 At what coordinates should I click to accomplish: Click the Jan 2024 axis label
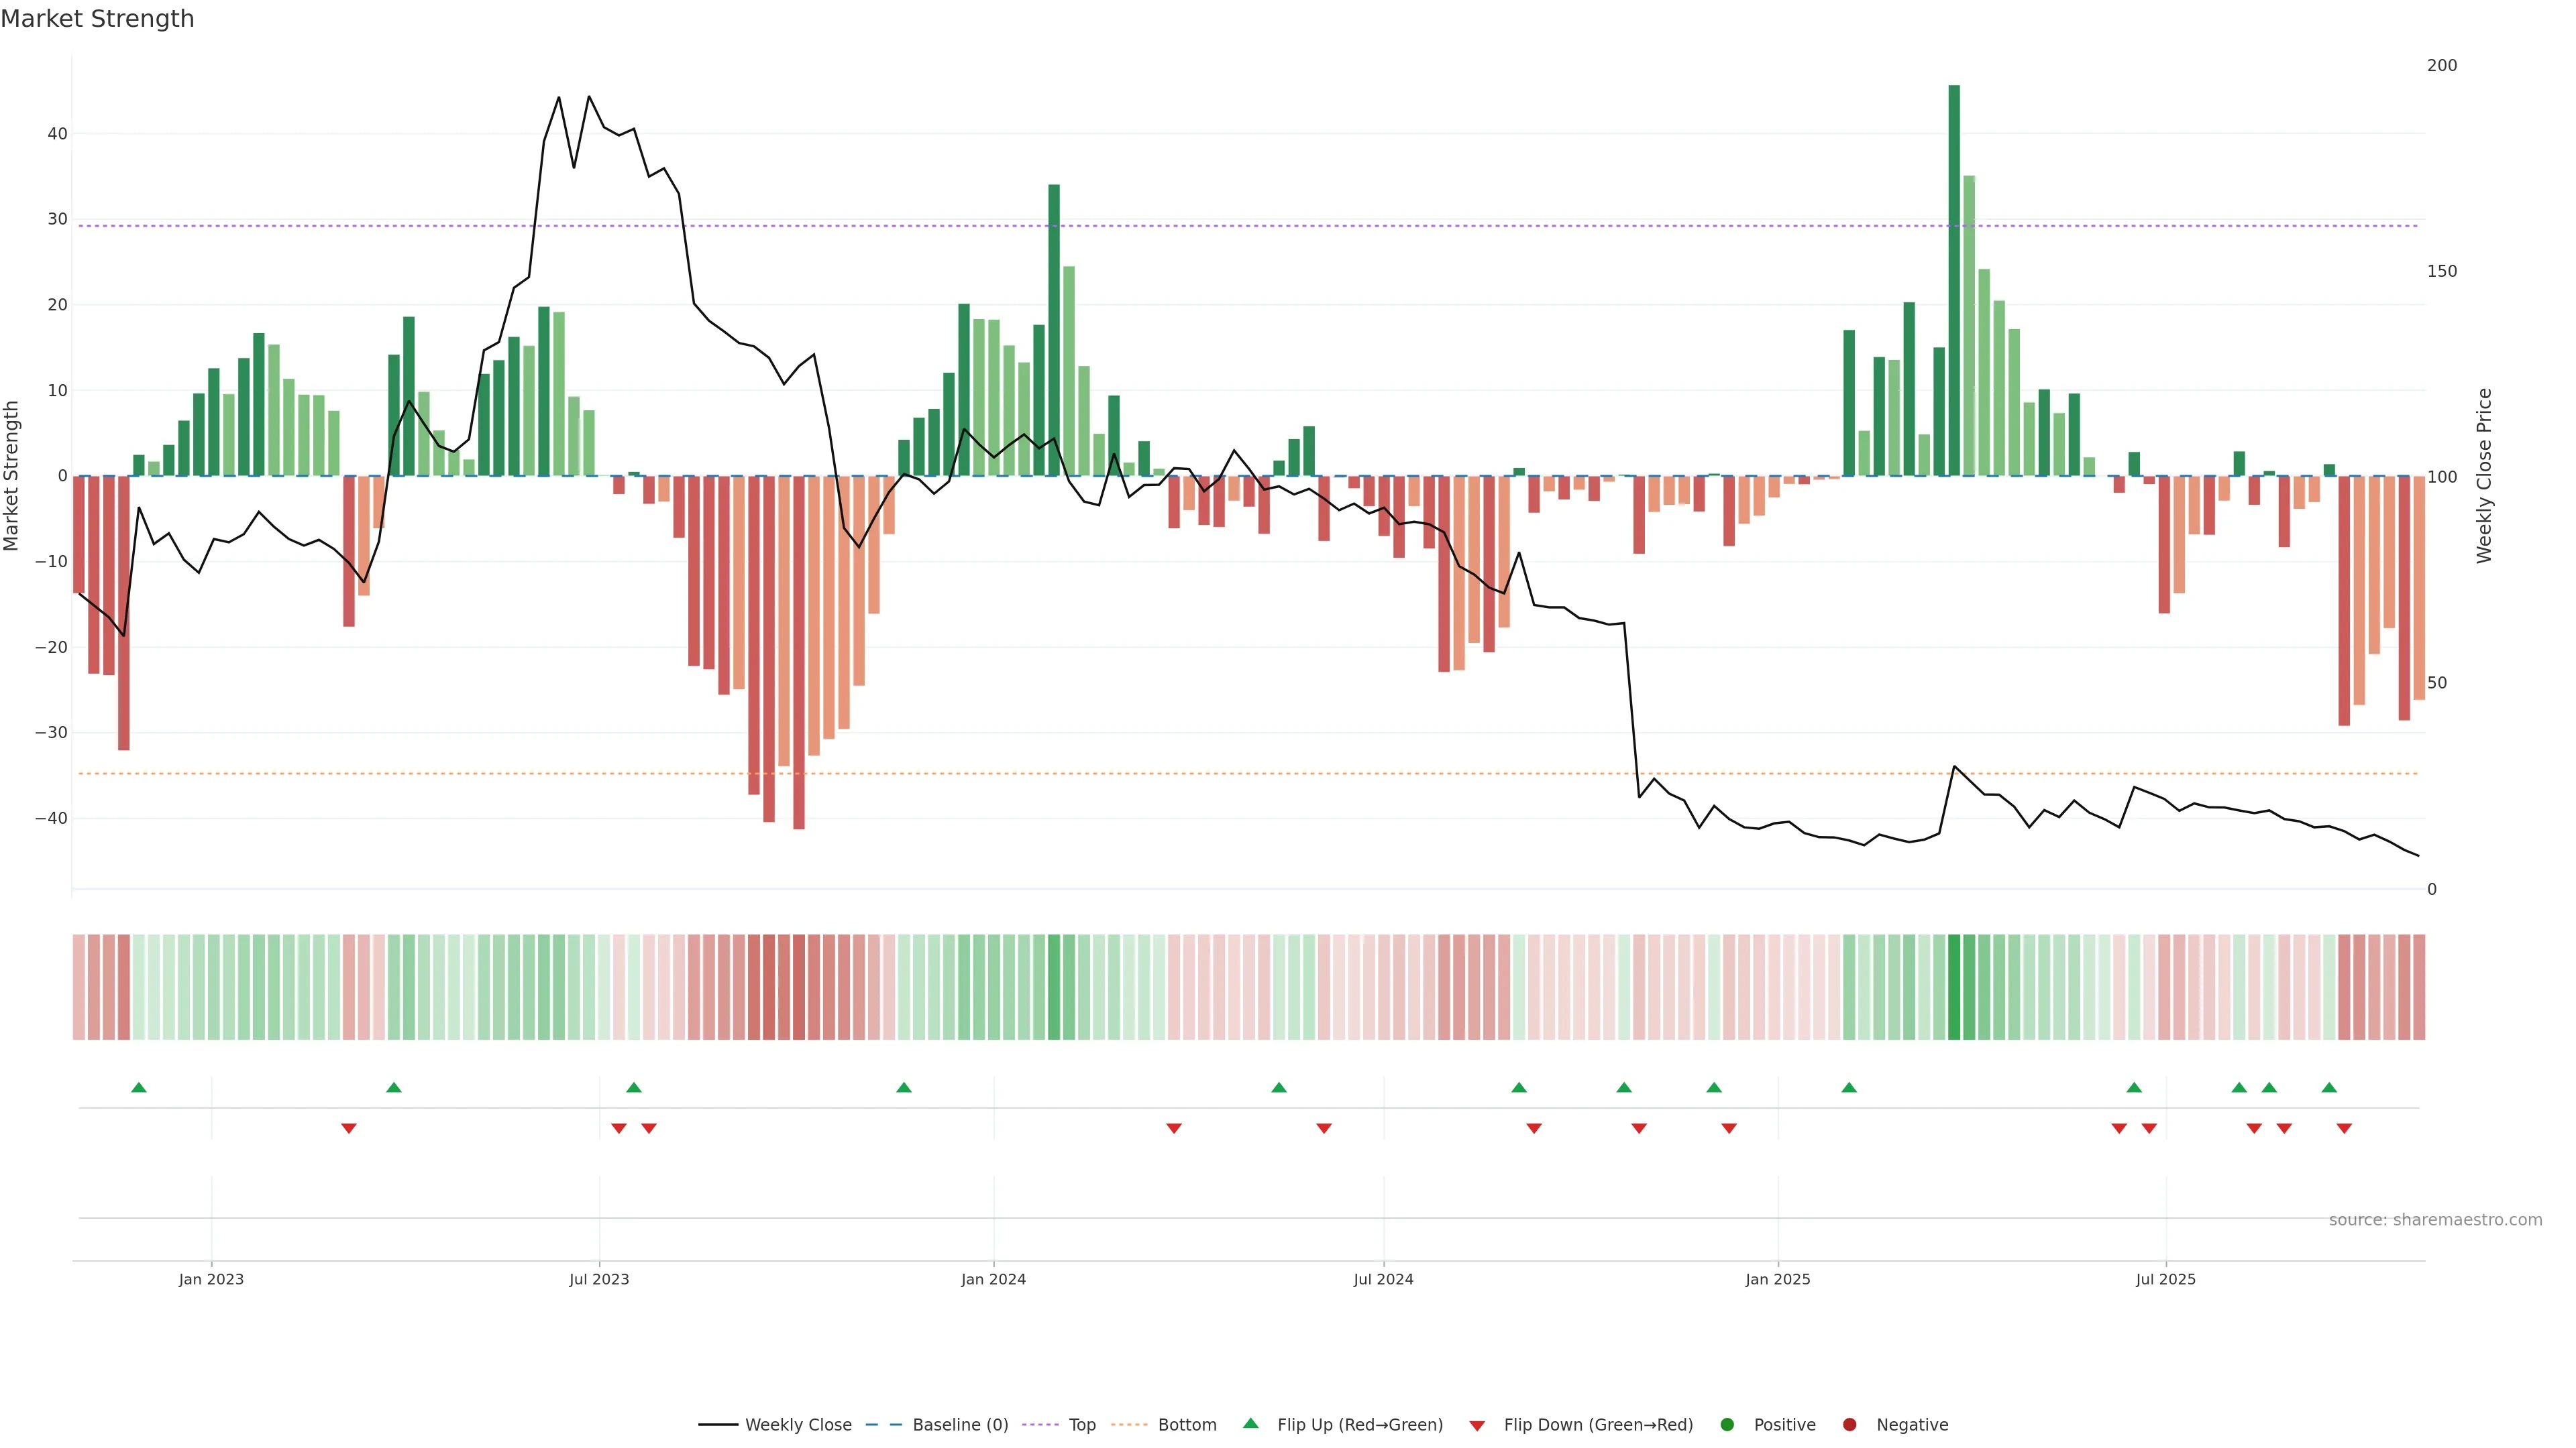[993, 1279]
